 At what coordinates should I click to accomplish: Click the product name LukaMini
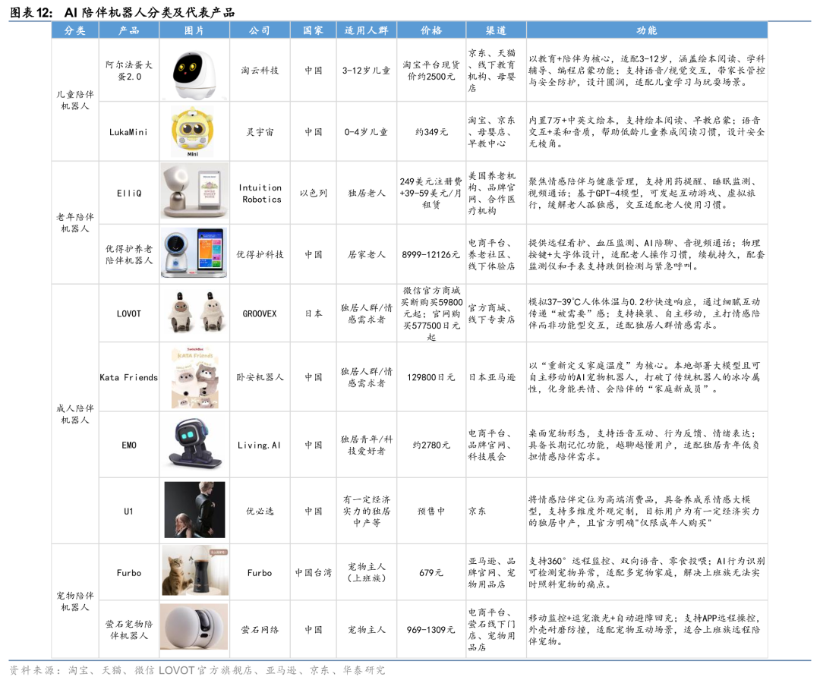[128, 132]
